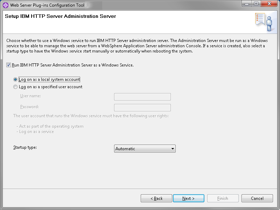This screenshot has height=210, width=280.
Task: Click the window title bar text
Action: (x=47, y=5)
